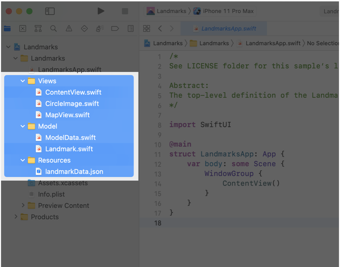The width and height of the screenshot is (340, 267).
Task: Collapse the Landmarks project root
Action: [8, 47]
